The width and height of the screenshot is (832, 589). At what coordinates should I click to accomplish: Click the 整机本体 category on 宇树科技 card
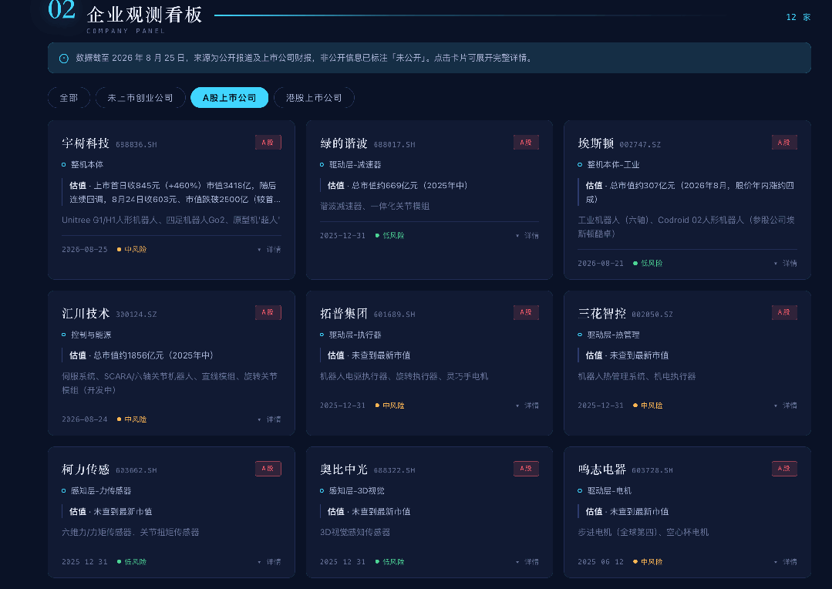pos(87,164)
